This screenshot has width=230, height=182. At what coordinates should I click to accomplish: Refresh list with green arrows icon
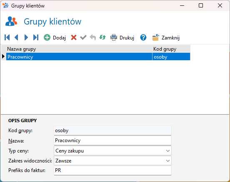point(102,37)
